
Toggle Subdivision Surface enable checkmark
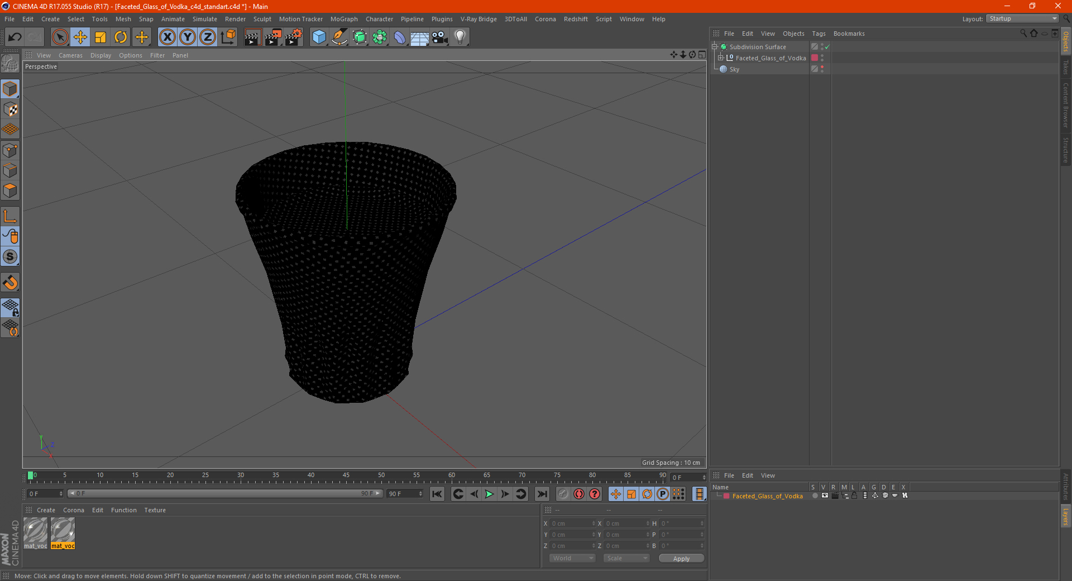pos(827,47)
